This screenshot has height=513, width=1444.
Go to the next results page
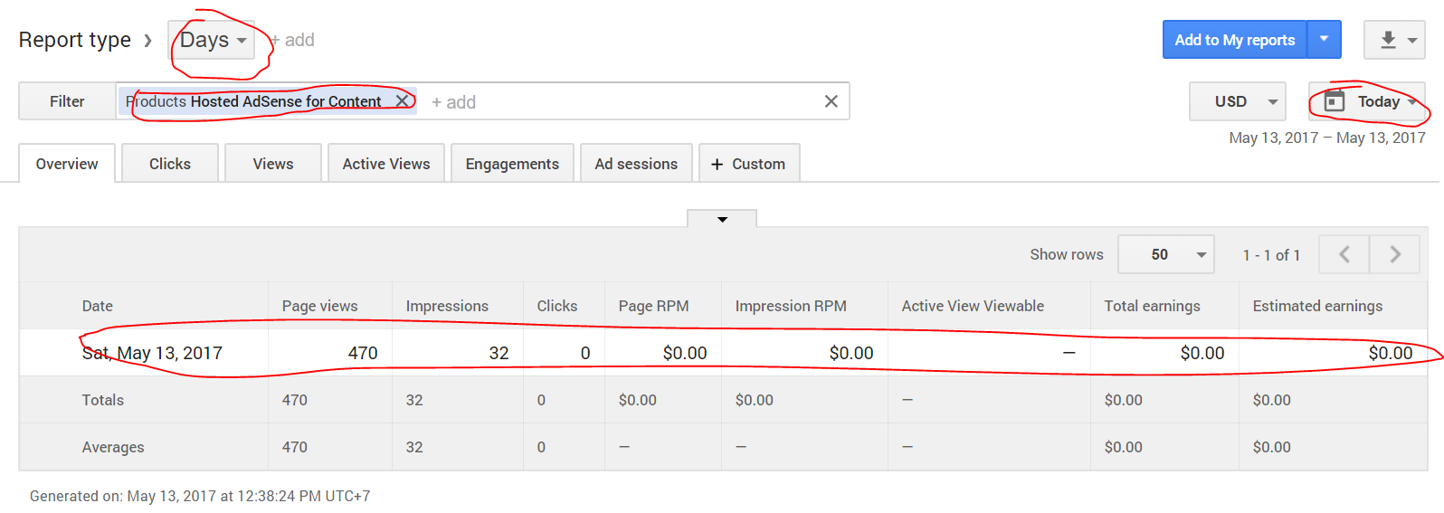tap(1394, 255)
